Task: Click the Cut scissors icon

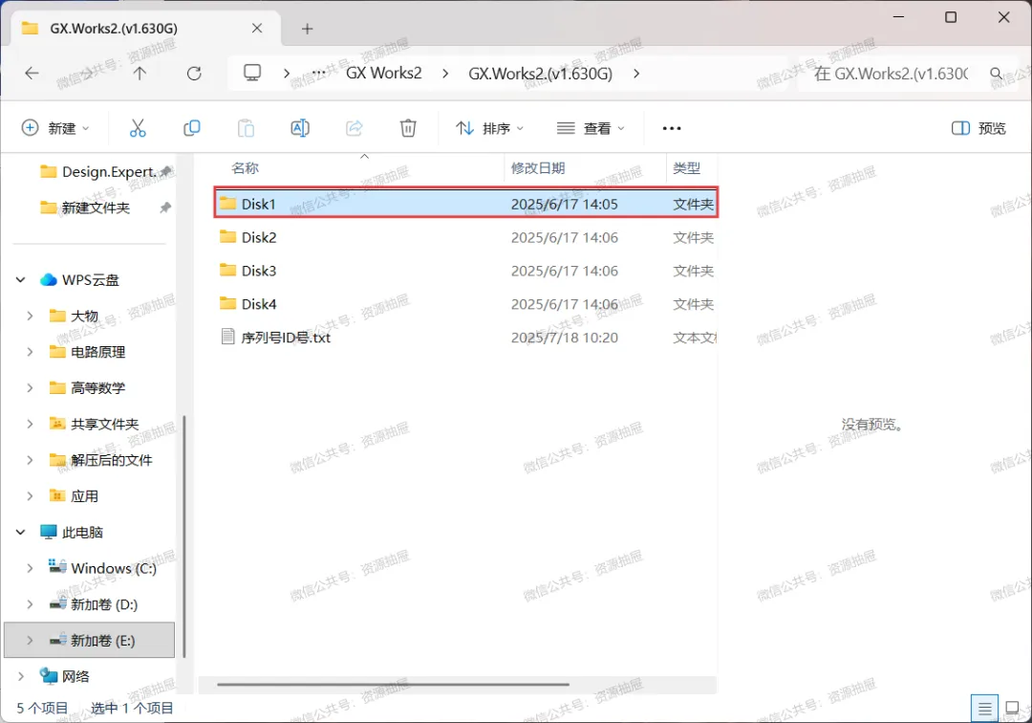Action: (138, 128)
